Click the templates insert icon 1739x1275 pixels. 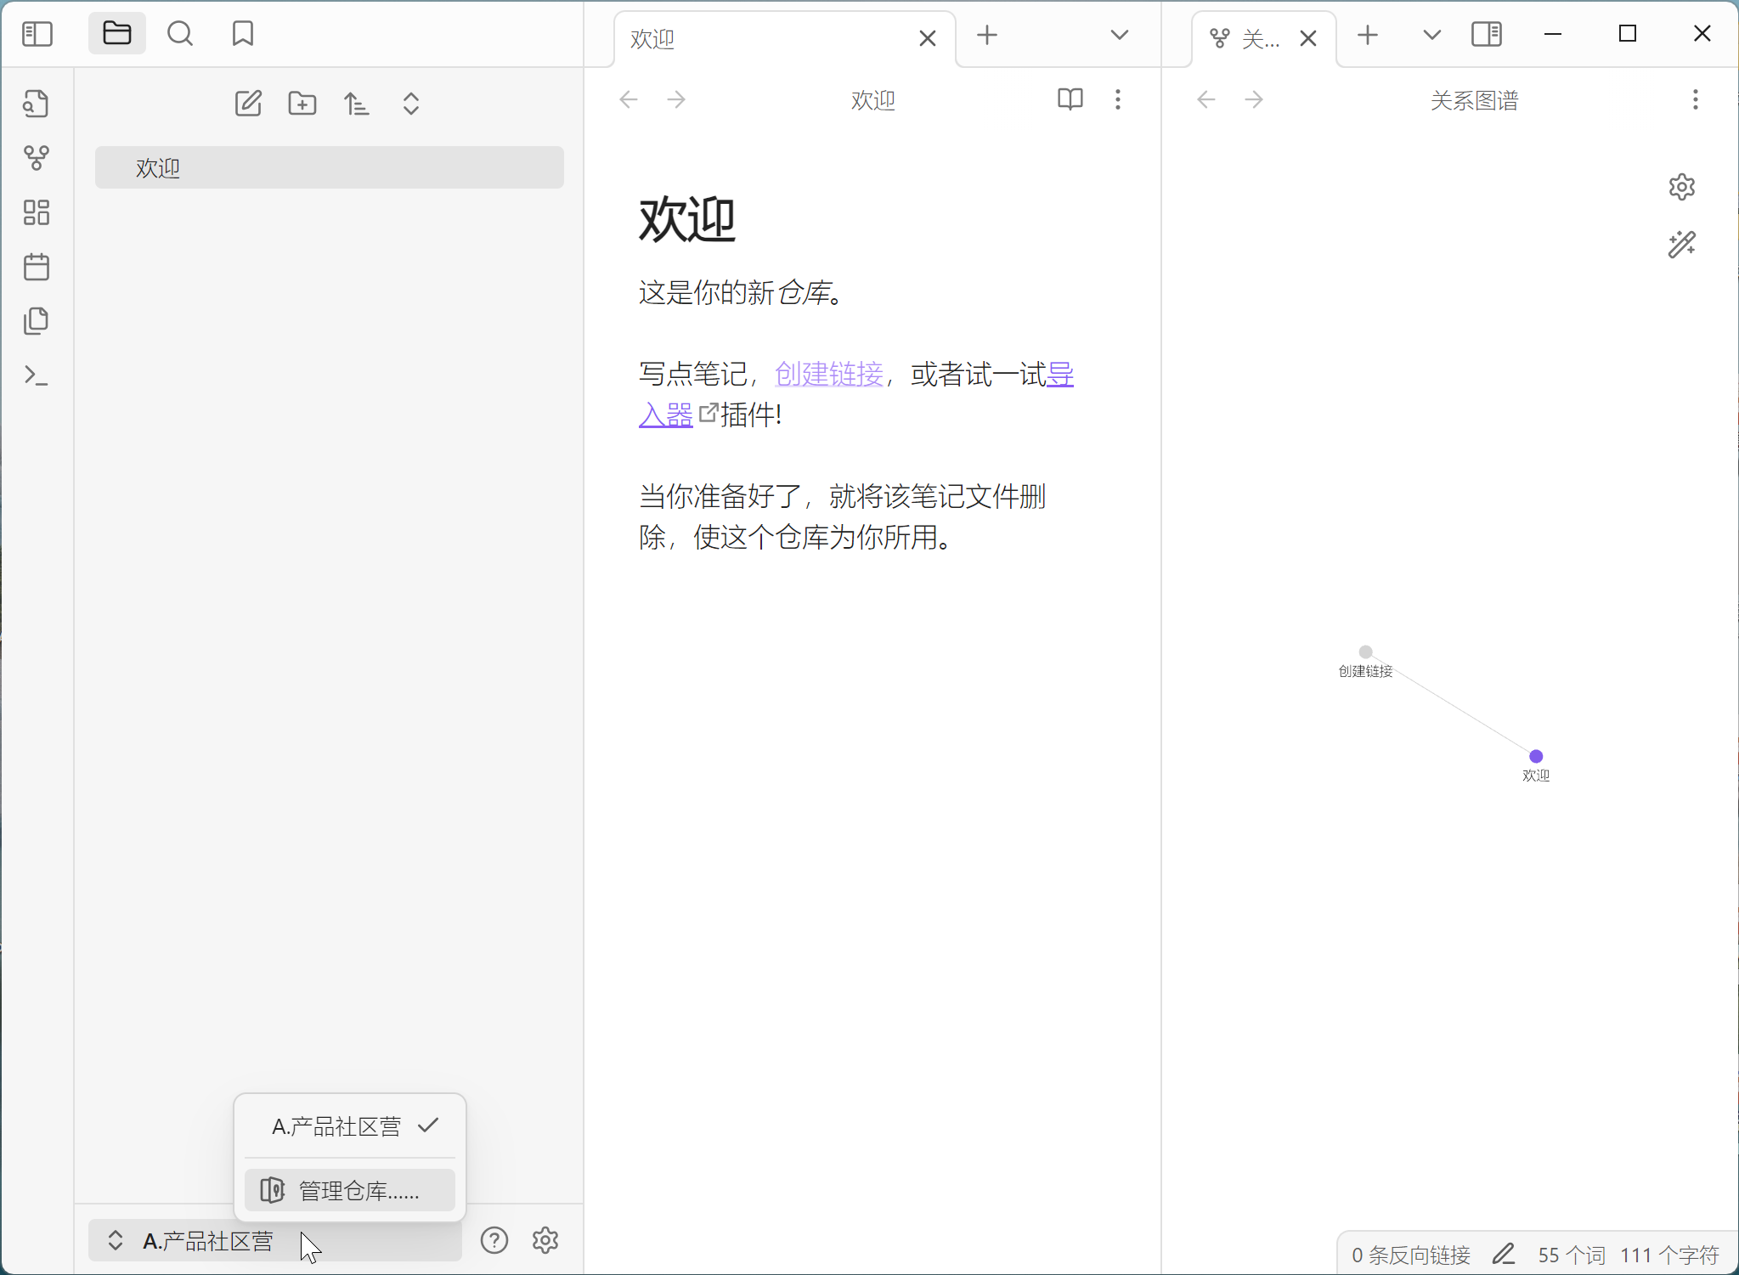coord(37,321)
